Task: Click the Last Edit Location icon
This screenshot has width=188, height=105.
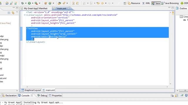Action: tap(98, 3)
